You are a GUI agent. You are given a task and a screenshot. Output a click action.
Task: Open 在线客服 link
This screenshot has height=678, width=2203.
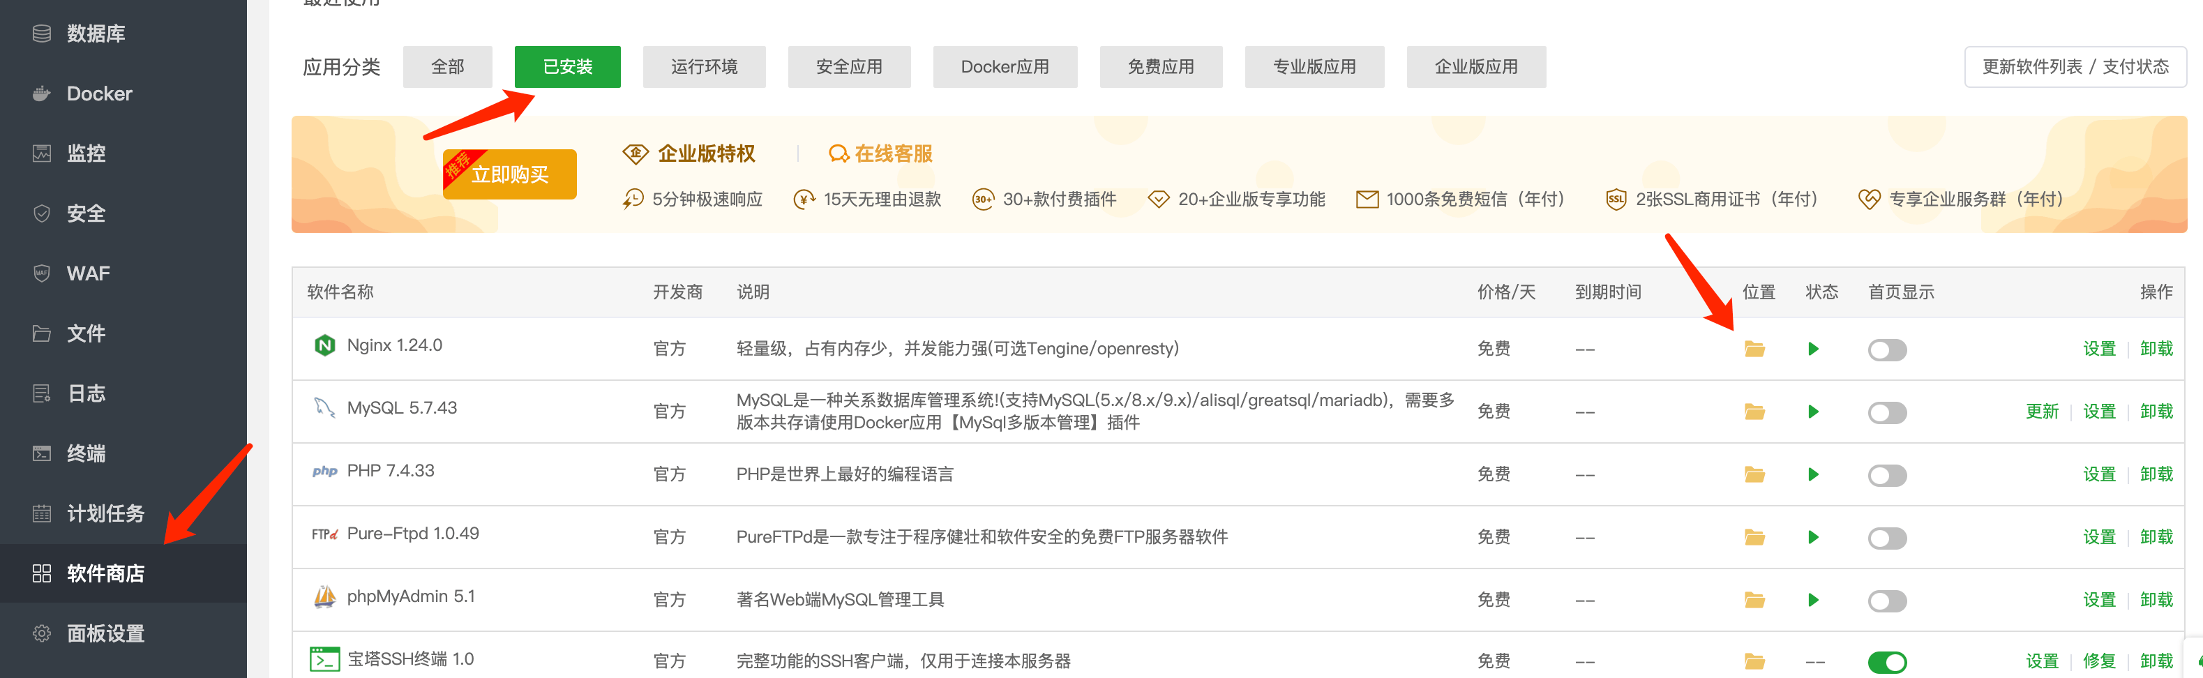tap(880, 154)
